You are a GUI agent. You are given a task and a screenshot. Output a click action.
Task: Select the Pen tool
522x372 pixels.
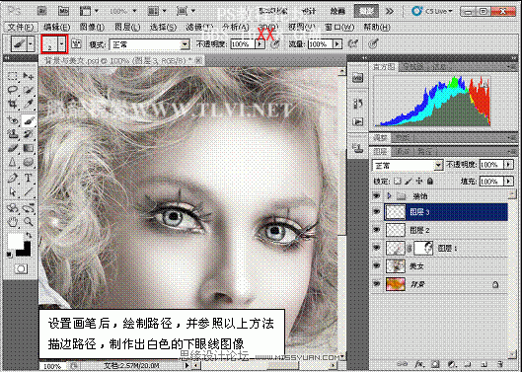click(12, 179)
